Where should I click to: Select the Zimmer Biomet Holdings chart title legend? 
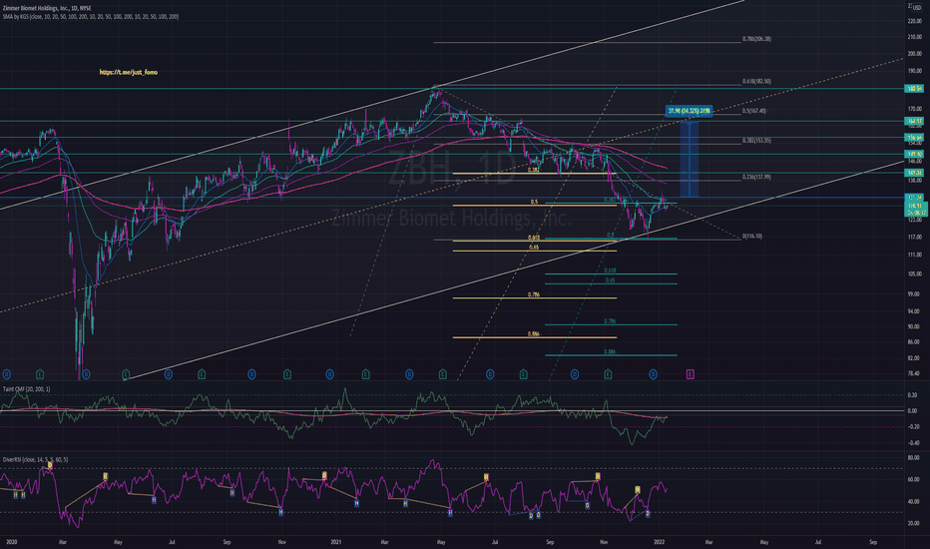pos(47,8)
